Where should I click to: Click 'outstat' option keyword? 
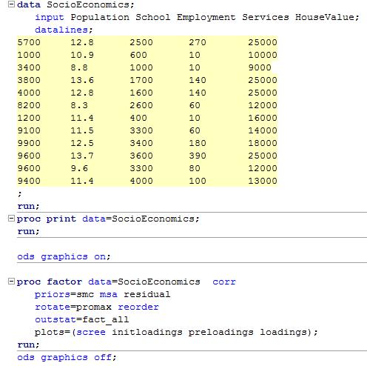tap(55, 319)
